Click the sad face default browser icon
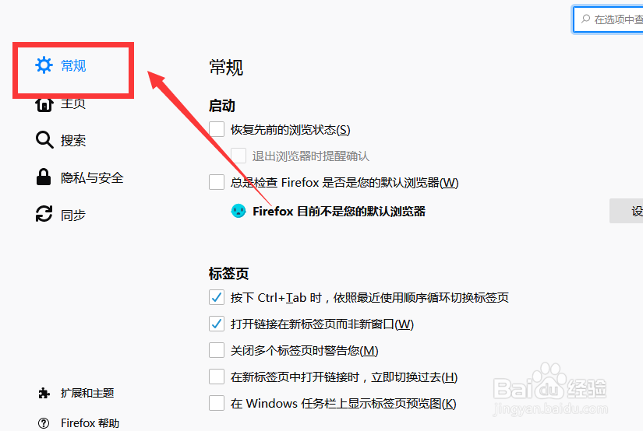 coord(238,211)
